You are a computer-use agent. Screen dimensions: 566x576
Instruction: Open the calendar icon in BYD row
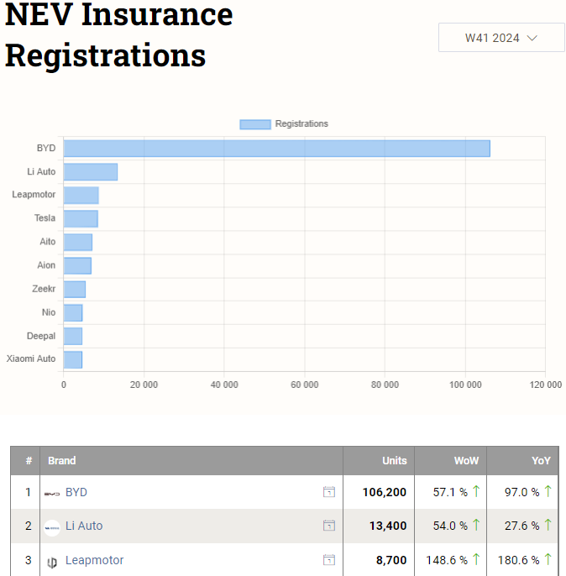(x=329, y=492)
